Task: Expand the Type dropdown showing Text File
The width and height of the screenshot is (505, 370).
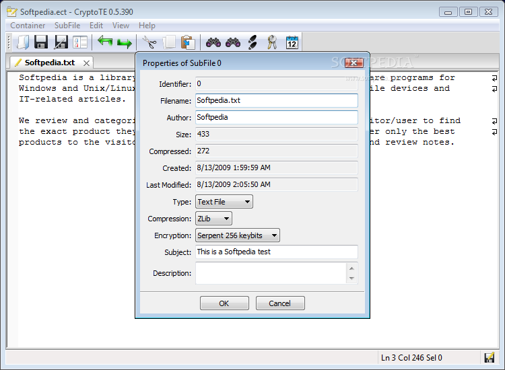Action: pos(224,202)
